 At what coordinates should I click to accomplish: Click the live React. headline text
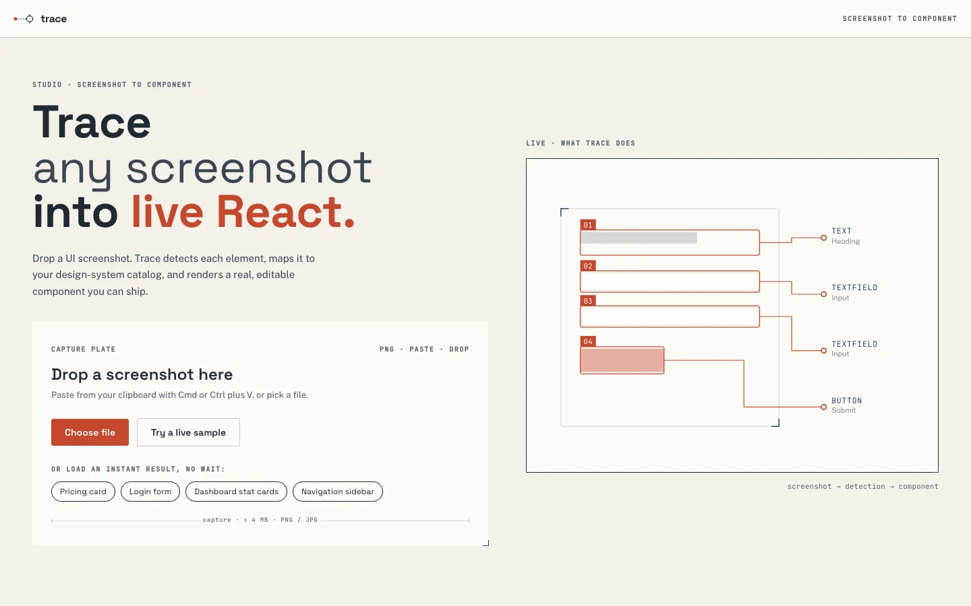click(243, 212)
